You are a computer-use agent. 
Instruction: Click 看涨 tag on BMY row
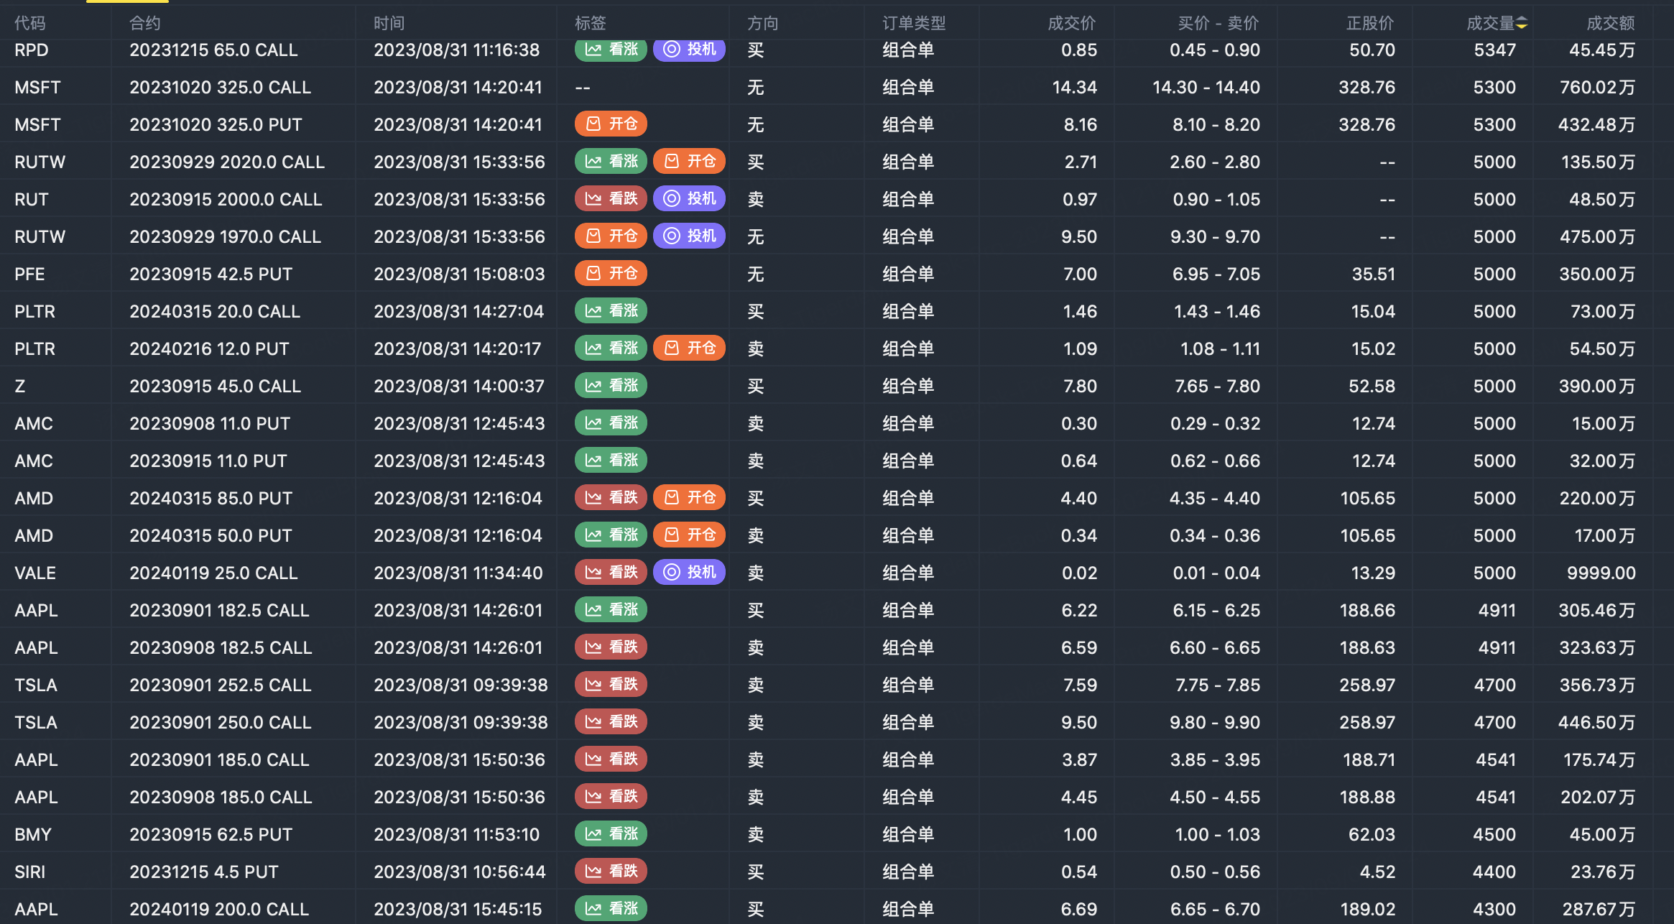coord(611,834)
